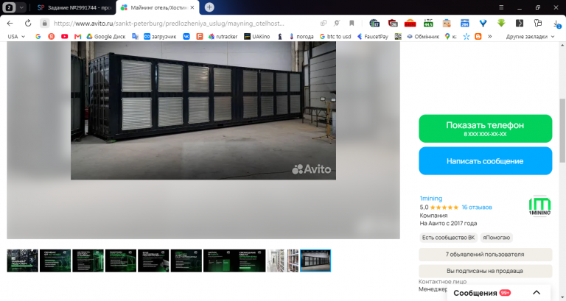This screenshot has width=566, height=301.
Task: Bookmark this page with the bookmark icon
Action: click(352, 23)
